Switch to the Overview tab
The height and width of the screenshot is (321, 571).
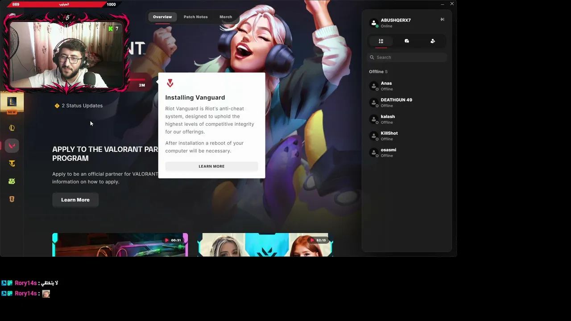pos(162,17)
